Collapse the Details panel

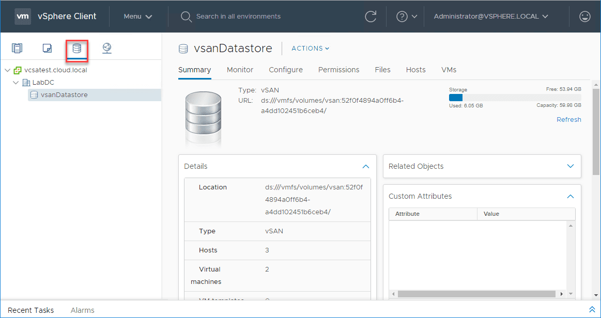tap(366, 167)
